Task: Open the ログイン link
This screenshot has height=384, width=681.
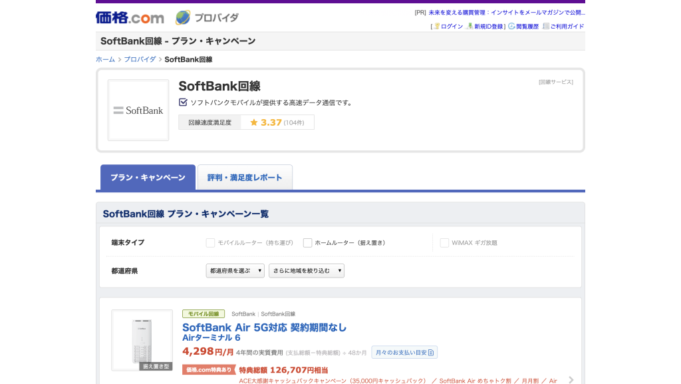Action: tap(452, 27)
